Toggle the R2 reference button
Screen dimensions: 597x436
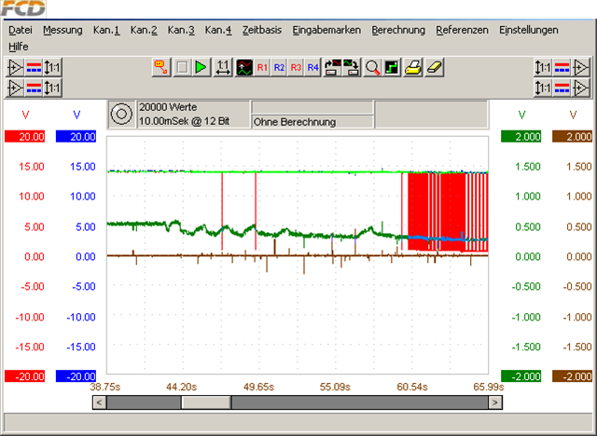coord(279,67)
